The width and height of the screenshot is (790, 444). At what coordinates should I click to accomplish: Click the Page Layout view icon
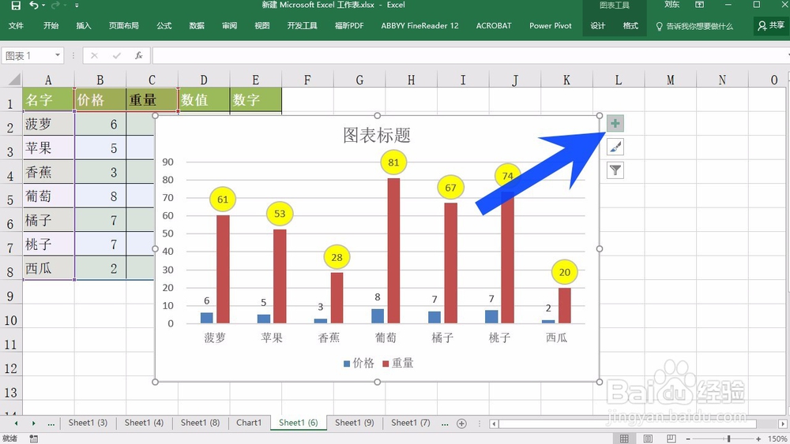click(648, 438)
